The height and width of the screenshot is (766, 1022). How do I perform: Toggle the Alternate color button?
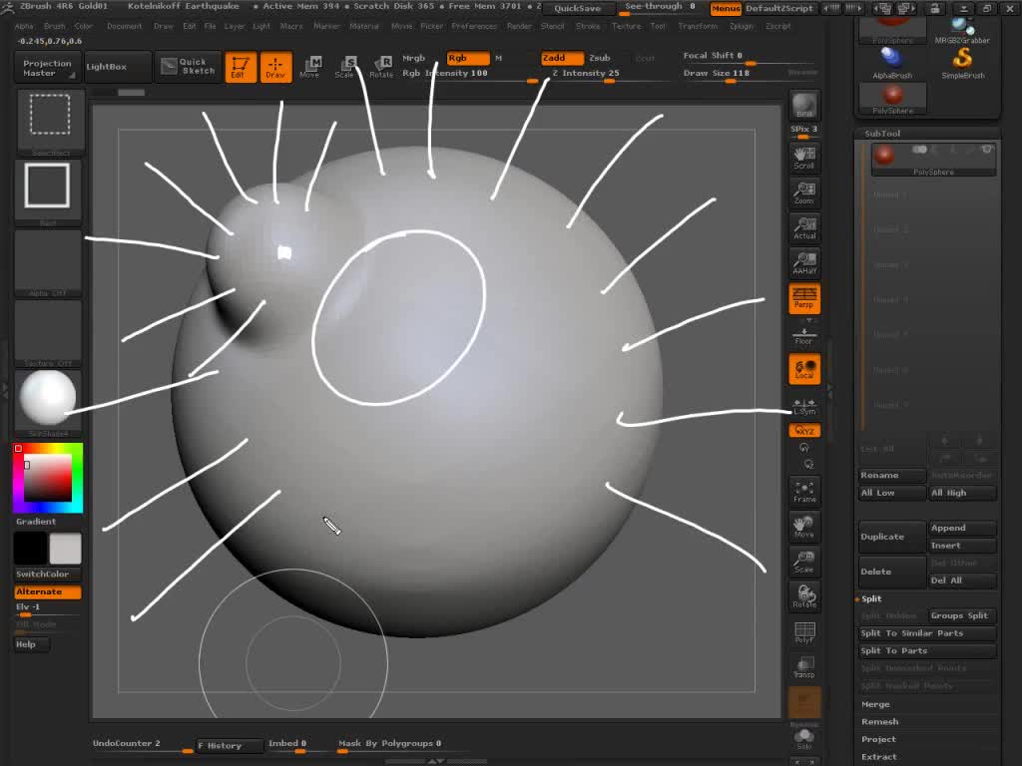(x=48, y=591)
